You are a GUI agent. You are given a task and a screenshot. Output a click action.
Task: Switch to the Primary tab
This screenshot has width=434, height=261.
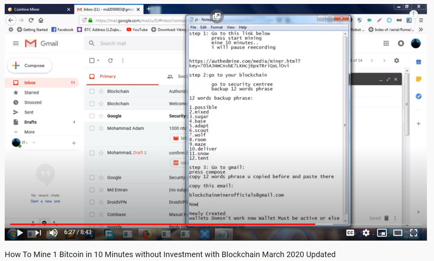108,76
